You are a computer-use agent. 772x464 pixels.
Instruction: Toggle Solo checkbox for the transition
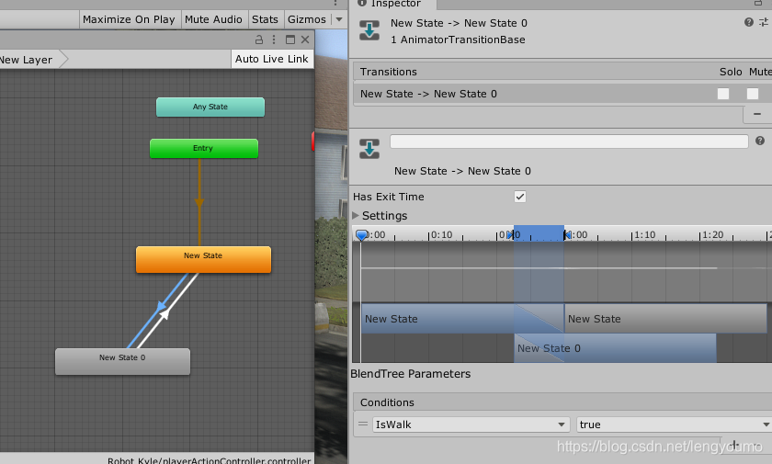click(723, 94)
